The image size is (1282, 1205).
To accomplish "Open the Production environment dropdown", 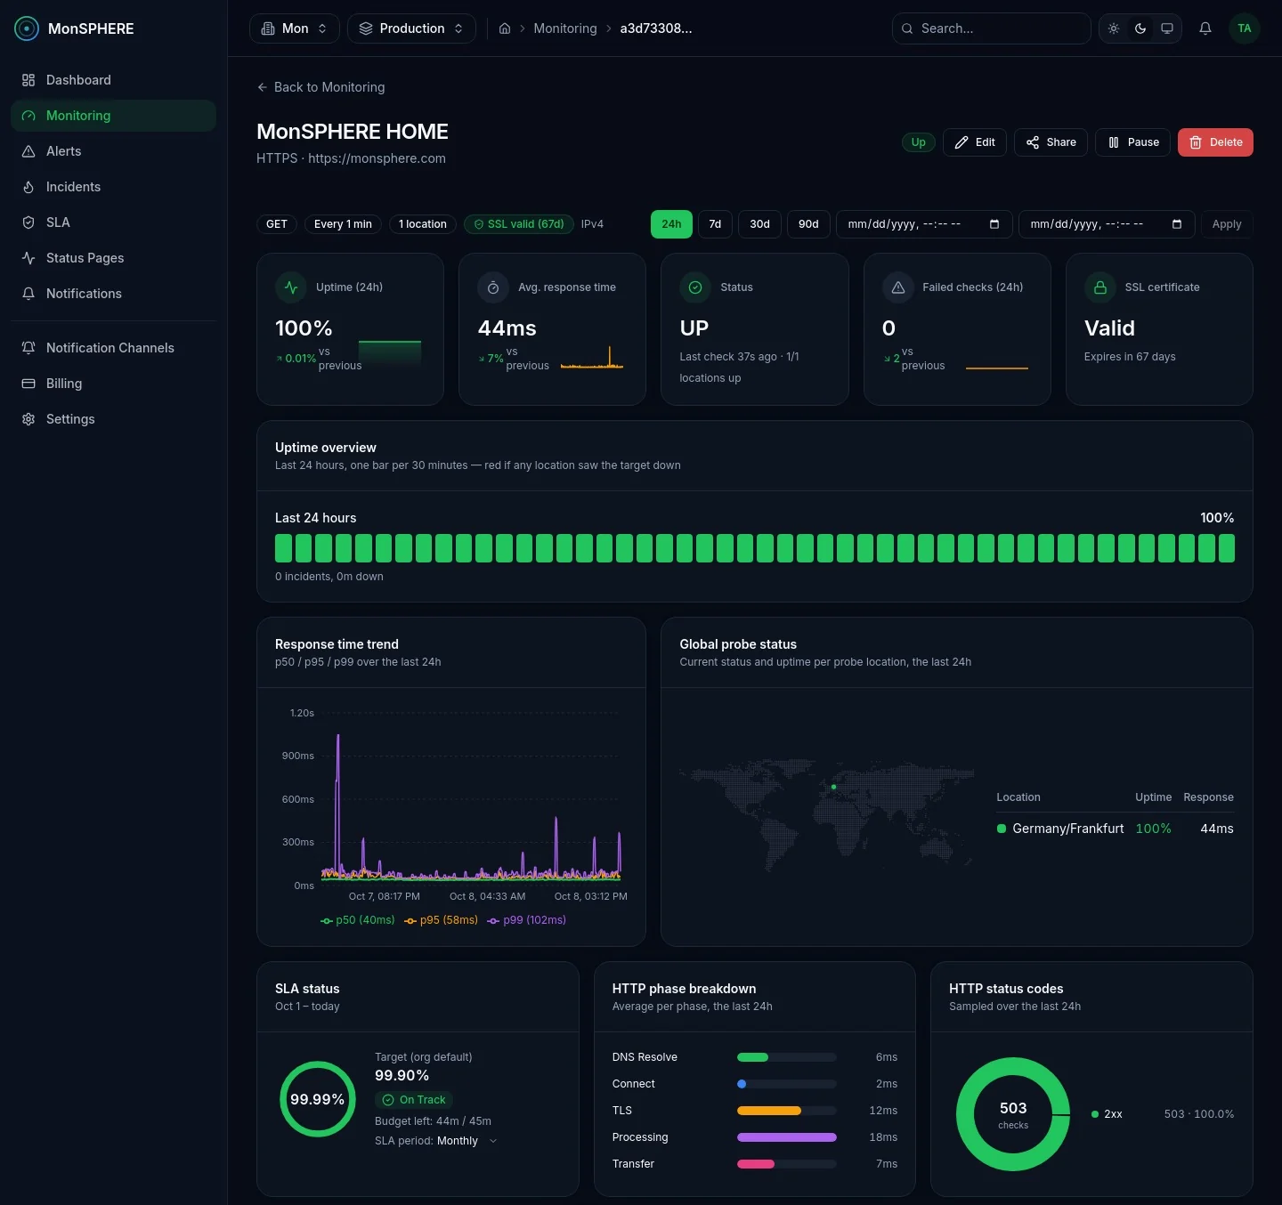I will [x=411, y=28].
